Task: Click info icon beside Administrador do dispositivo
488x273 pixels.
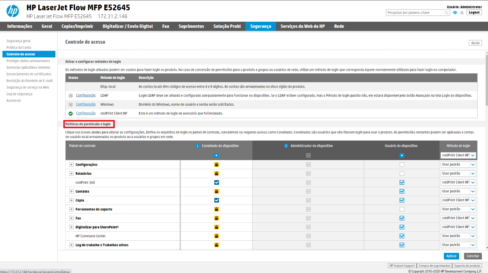Action: click(286, 146)
